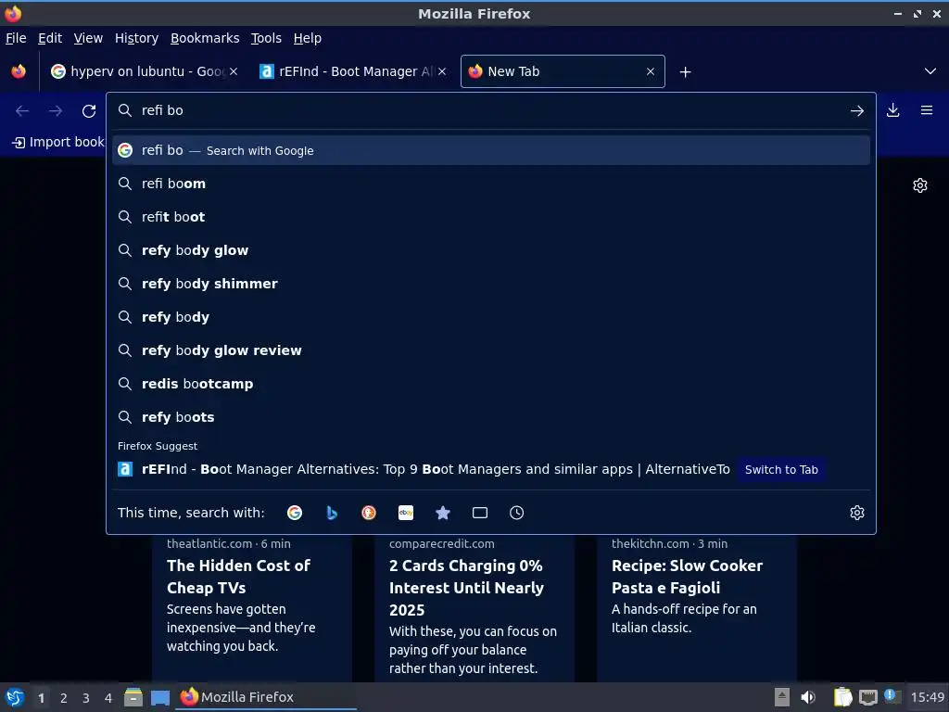Open the hamburger application menu
The image size is (949, 712).
click(926, 110)
